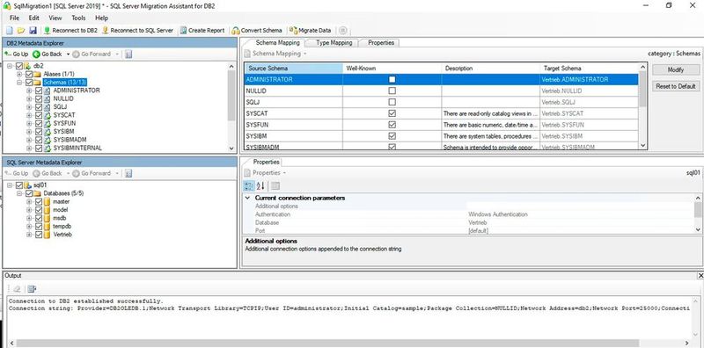Viewport: 704px width, 348px height.
Task: Toggle checkbox next to SYSCAT schema in tree
Action: (x=39, y=115)
